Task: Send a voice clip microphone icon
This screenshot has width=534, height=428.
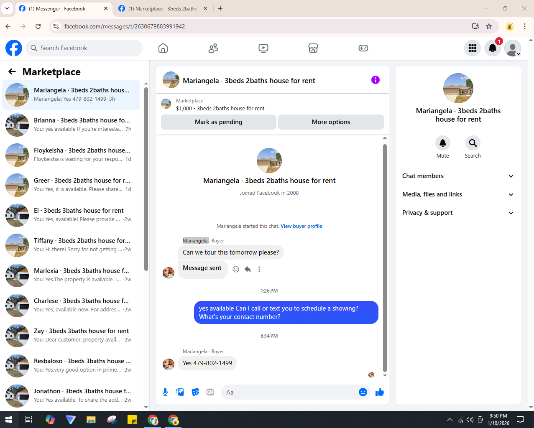Action: [165, 392]
